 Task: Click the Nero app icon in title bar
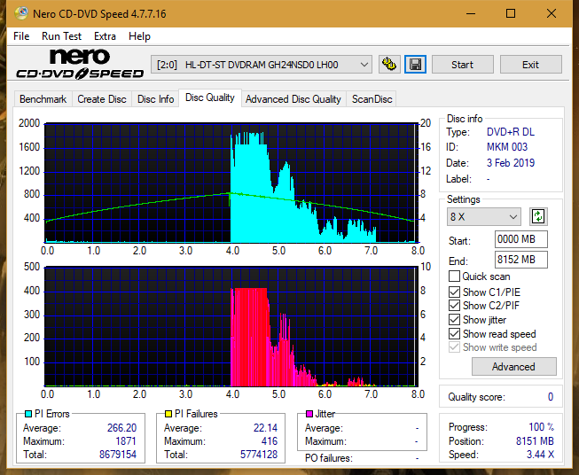(x=20, y=13)
